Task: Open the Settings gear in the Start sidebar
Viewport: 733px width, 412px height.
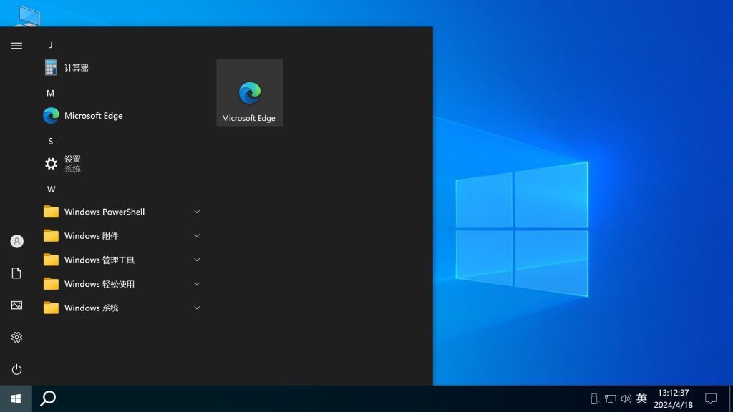Action: tap(16, 336)
